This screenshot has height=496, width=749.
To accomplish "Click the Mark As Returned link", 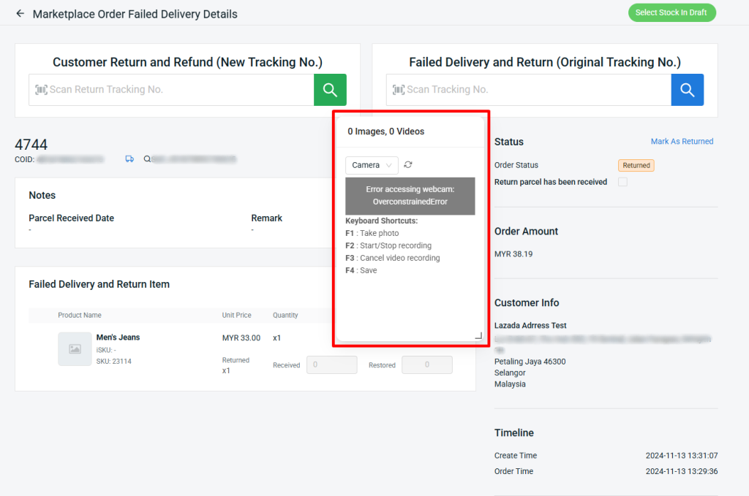I will (x=682, y=142).
